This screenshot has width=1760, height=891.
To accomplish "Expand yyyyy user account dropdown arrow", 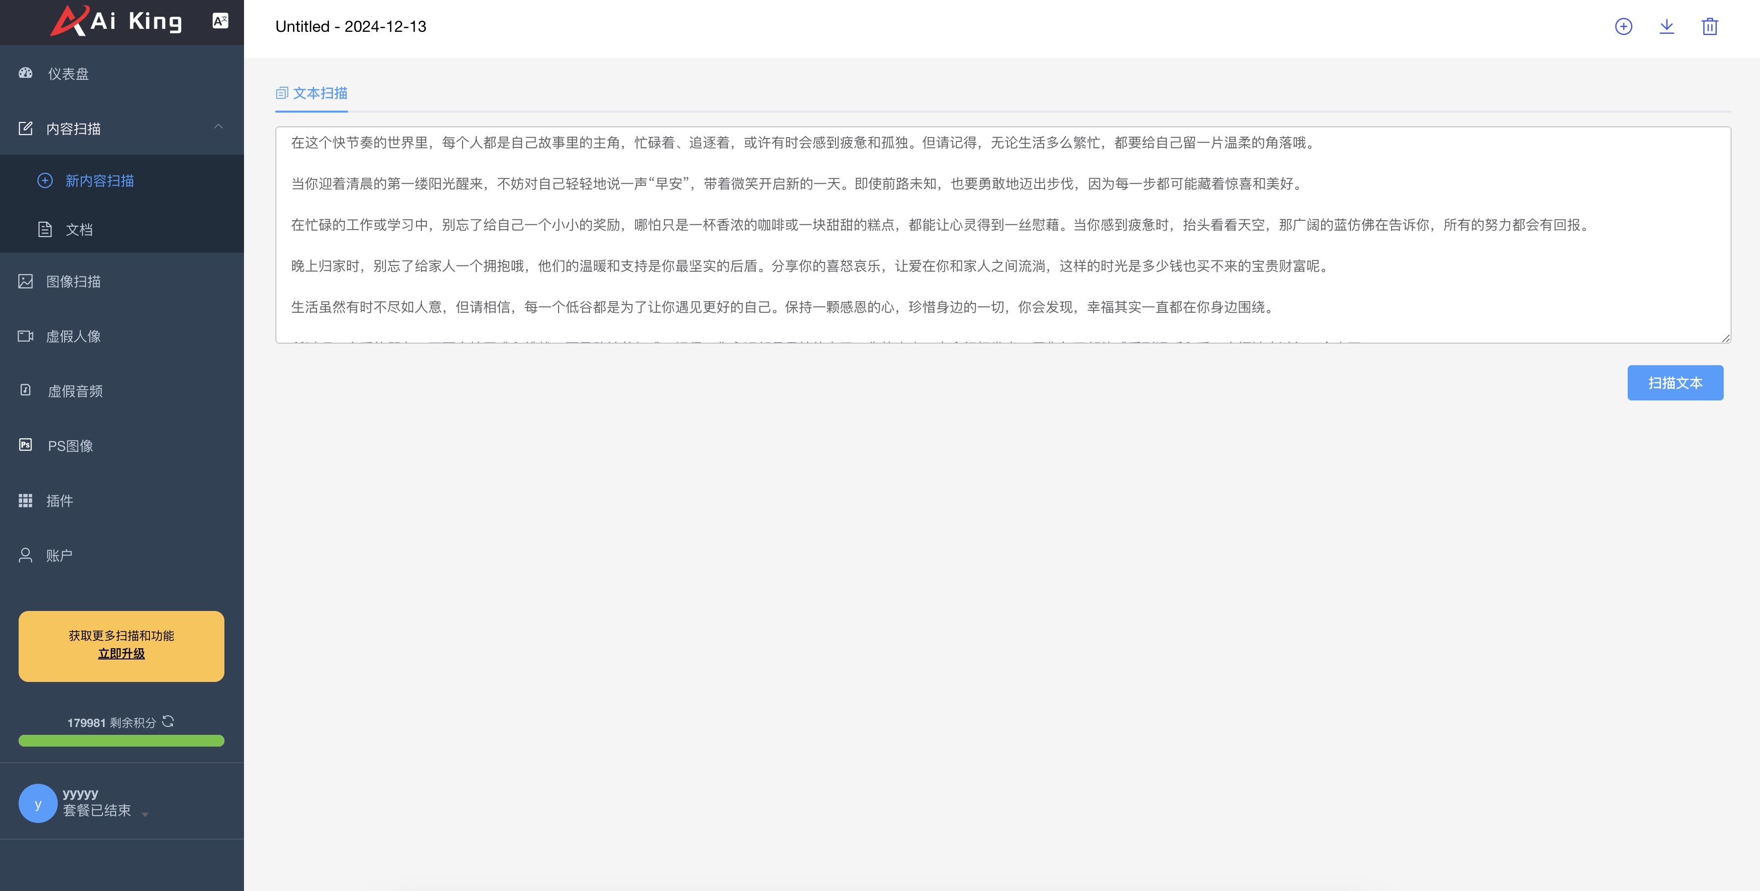I will (145, 814).
